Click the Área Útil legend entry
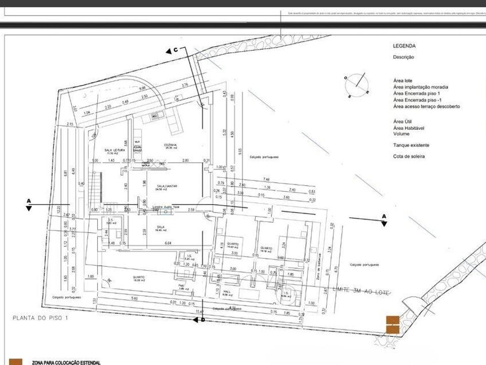 402,122
